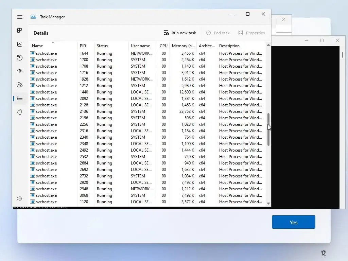Screen dimensions: 348x261
Task: Click Running status for PID 2136
Action: pyautogui.click(x=104, y=111)
